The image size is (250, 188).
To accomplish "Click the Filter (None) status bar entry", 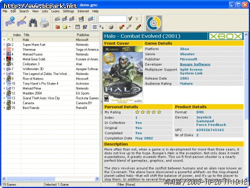I will click(126, 184).
